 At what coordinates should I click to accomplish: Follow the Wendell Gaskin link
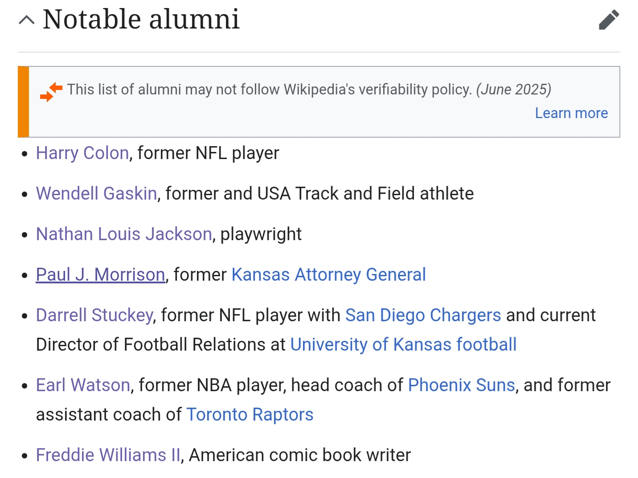pyautogui.click(x=96, y=194)
